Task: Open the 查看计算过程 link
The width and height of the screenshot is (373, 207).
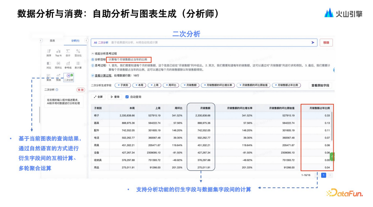Action: pyautogui.click(x=103, y=76)
